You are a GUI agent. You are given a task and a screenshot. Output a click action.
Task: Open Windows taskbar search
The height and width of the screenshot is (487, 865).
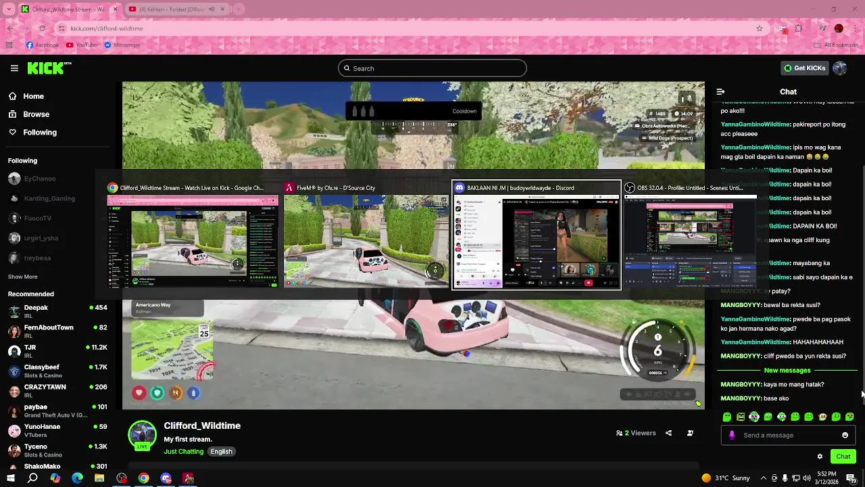(32, 478)
